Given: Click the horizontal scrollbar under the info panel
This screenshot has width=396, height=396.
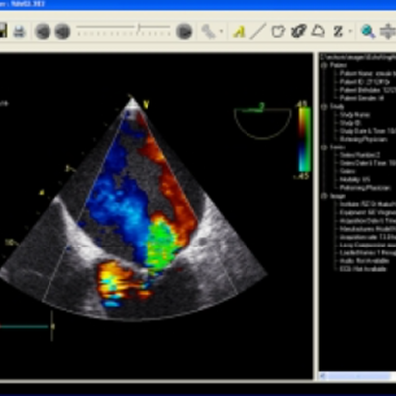Looking at the screenshot, I should (357, 376).
